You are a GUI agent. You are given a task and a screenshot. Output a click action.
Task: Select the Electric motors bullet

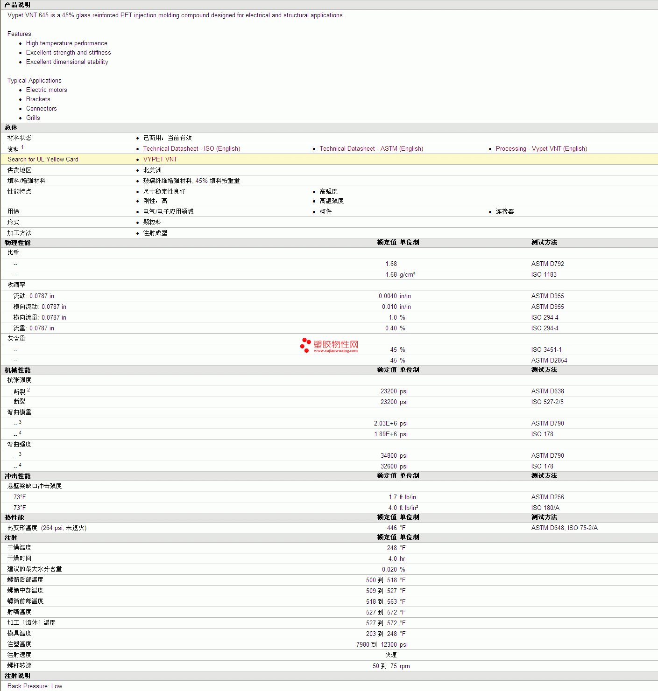47,90
